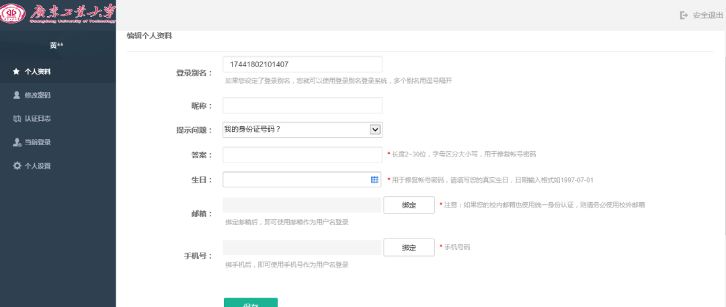Open 个人设置 in the sidebar
The image size is (726, 307).
tap(58, 166)
